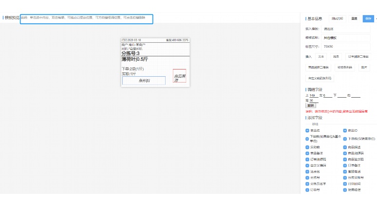The height and width of the screenshot is (206, 377).
Task: Add the 销售经理 field via its plus icon
Action: [345, 190]
